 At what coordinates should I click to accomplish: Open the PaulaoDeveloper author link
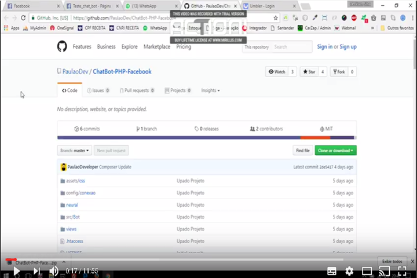click(x=83, y=167)
